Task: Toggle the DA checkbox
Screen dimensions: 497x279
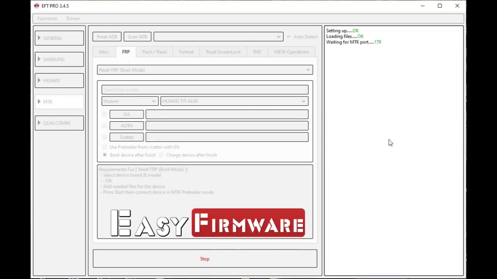Action: click(x=104, y=114)
